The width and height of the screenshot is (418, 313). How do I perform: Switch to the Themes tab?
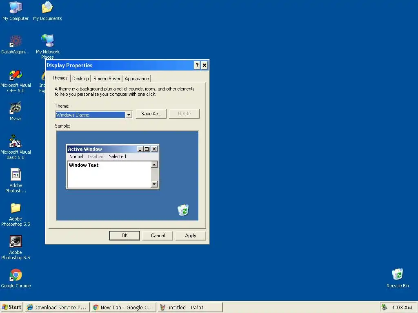tap(60, 78)
